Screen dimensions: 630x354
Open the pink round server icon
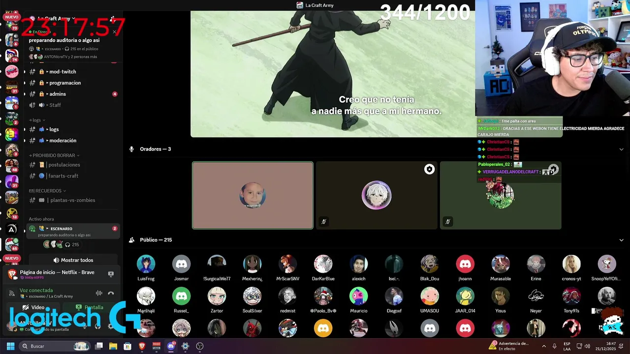(x=11, y=71)
